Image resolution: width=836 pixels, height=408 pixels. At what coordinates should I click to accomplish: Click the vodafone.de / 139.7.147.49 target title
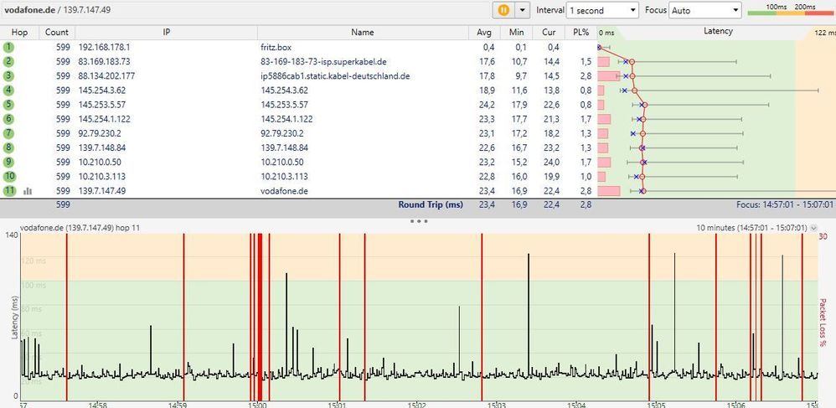click(57, 9)
